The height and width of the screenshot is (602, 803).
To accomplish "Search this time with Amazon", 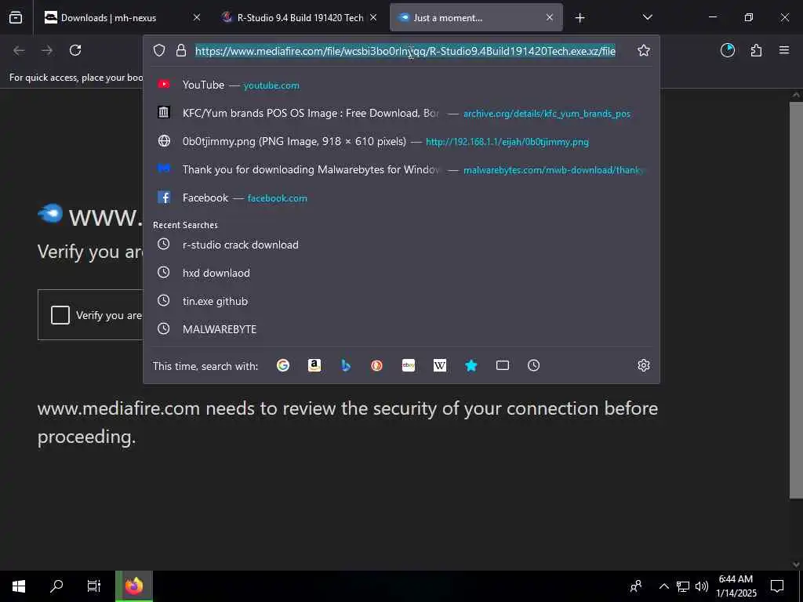I will (314, 365).
